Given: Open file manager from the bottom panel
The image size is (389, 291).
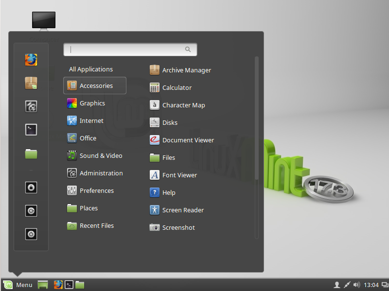Looking at the screenshot, I should point(80,285).
